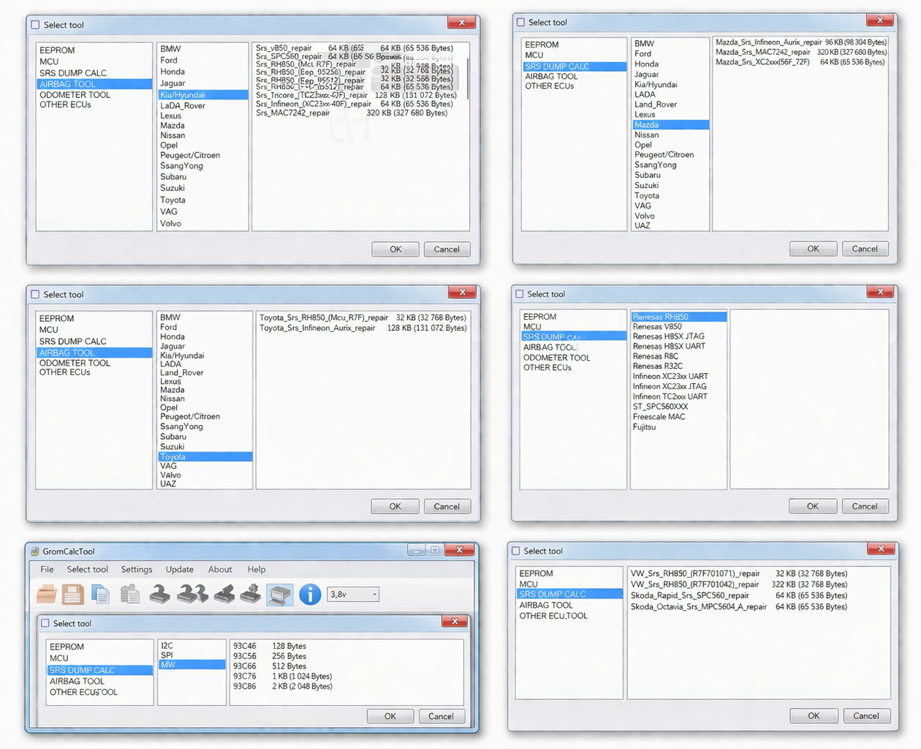Open the Update menu

(x=179, y=569)
